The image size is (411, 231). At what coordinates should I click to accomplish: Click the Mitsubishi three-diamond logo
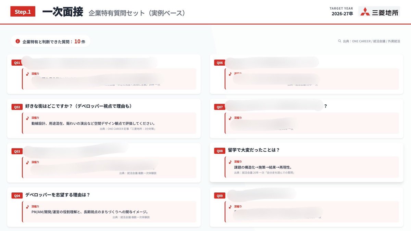click(365, 12)
